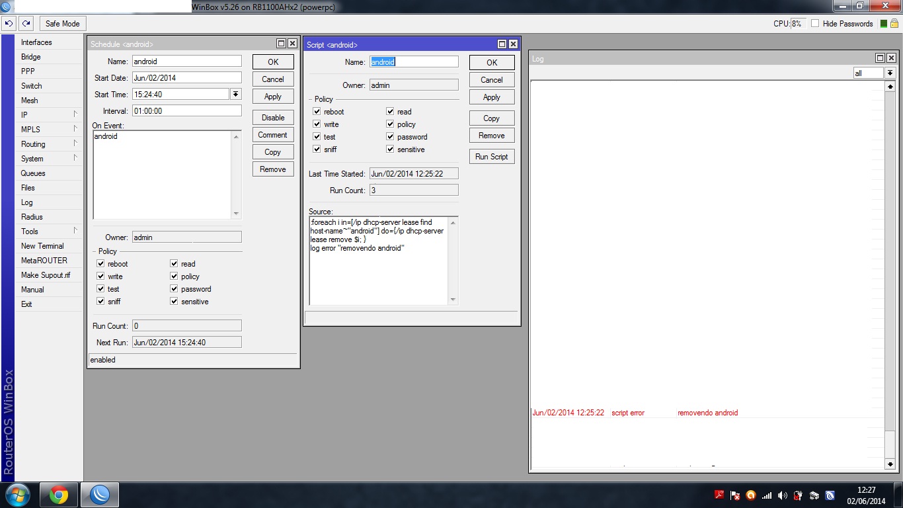The image size is (903, 508).
Task: Maximize the Schedule <android> window
Action: tap(281, 44)
